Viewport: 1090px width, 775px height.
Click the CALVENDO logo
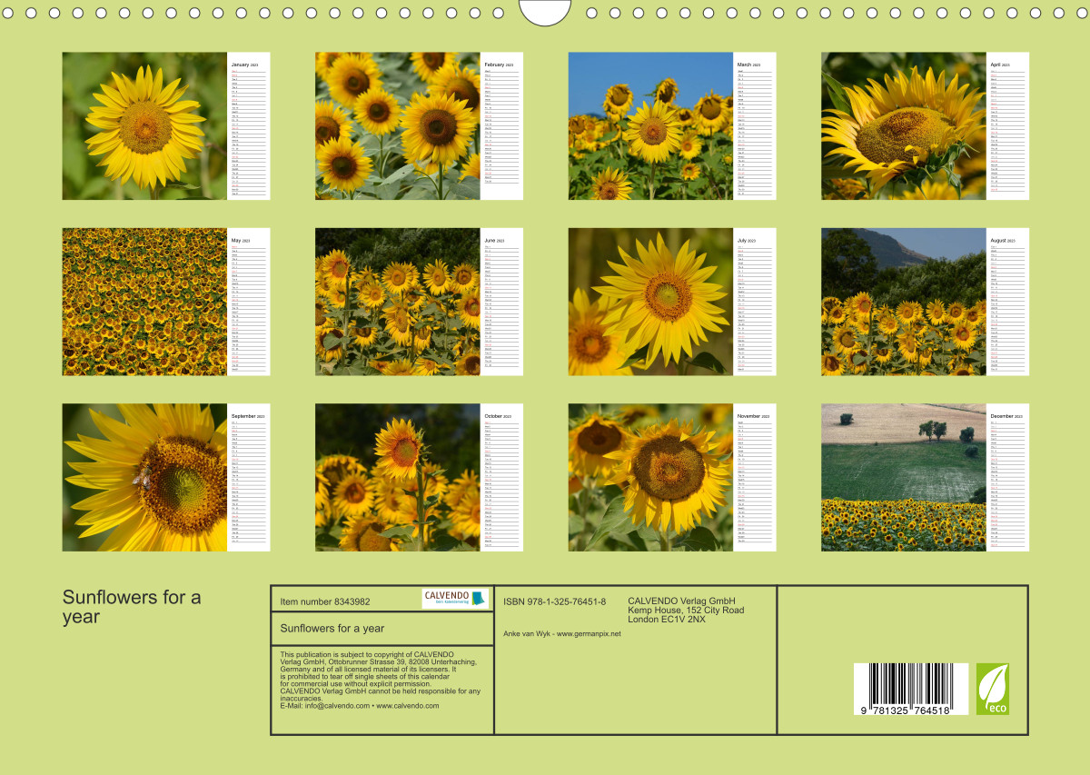coord(455,598)
